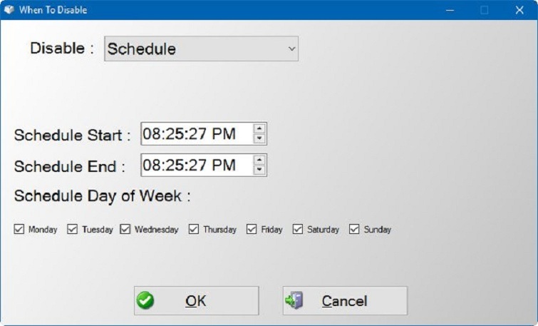Decrease Schedule End time with down arrow
538x326 pixels.
tap(260, 170)
